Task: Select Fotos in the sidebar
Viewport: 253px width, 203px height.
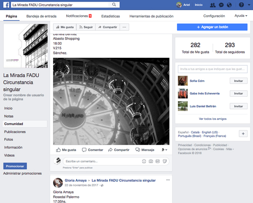Action: pos(8,139)
